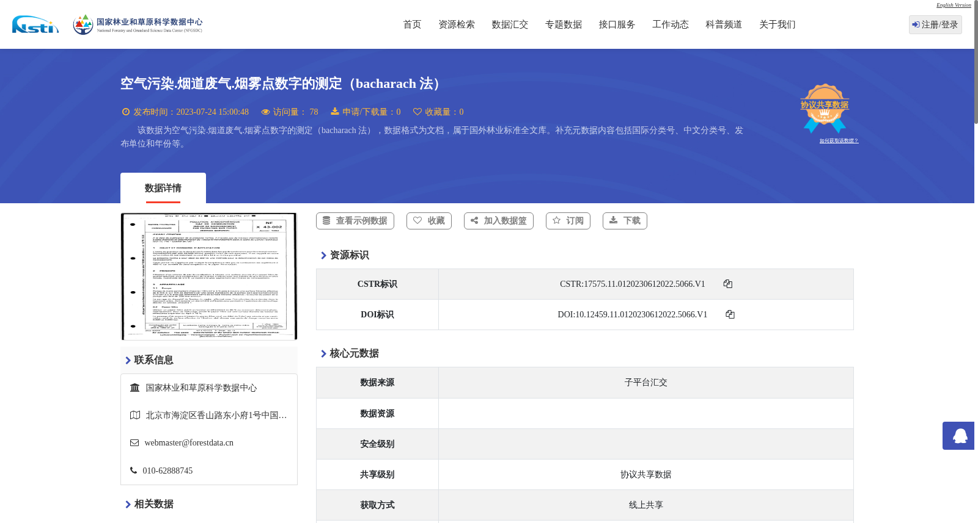The width and height of the screenshot is (978, 523).
Task: Copy the CSTR identifier with copy icon
Action: (x=728, y=284)
